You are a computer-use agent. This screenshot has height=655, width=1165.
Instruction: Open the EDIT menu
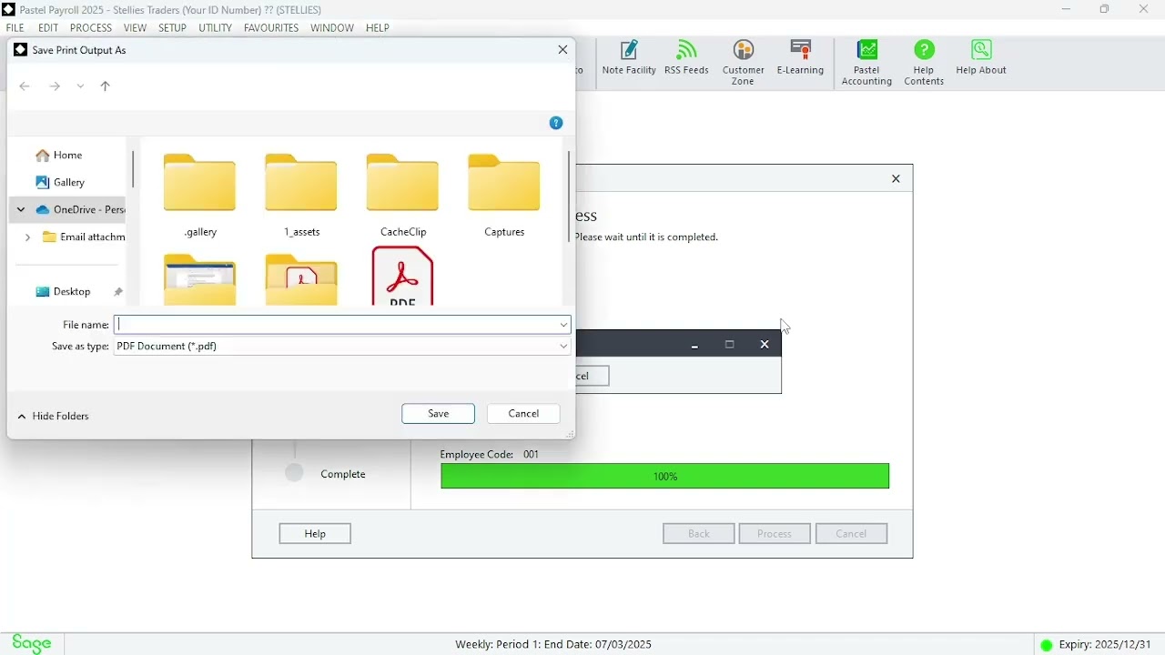[48, 28]
